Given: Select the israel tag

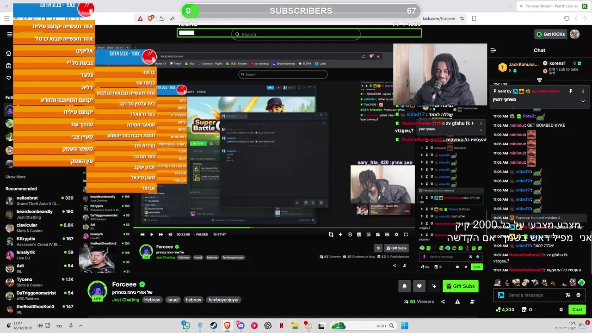Looking at the screenshot, I should coord(173,300).
